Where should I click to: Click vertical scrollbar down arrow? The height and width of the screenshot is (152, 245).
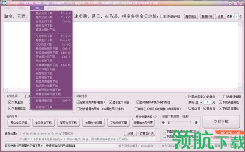coord(241,86)
